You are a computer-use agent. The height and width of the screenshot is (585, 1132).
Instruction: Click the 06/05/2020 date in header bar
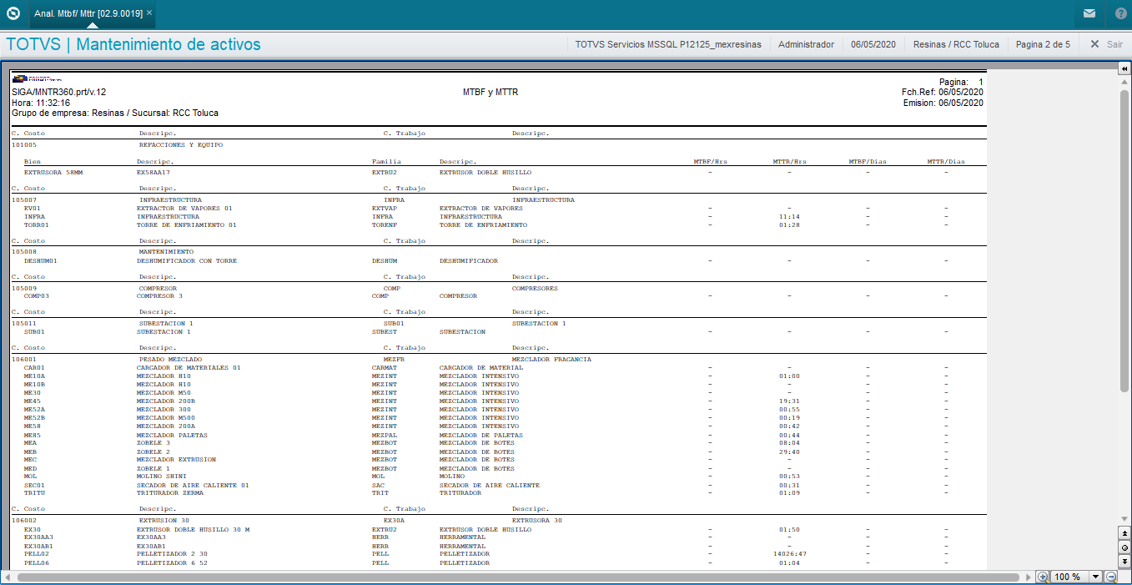coord(873,44)
